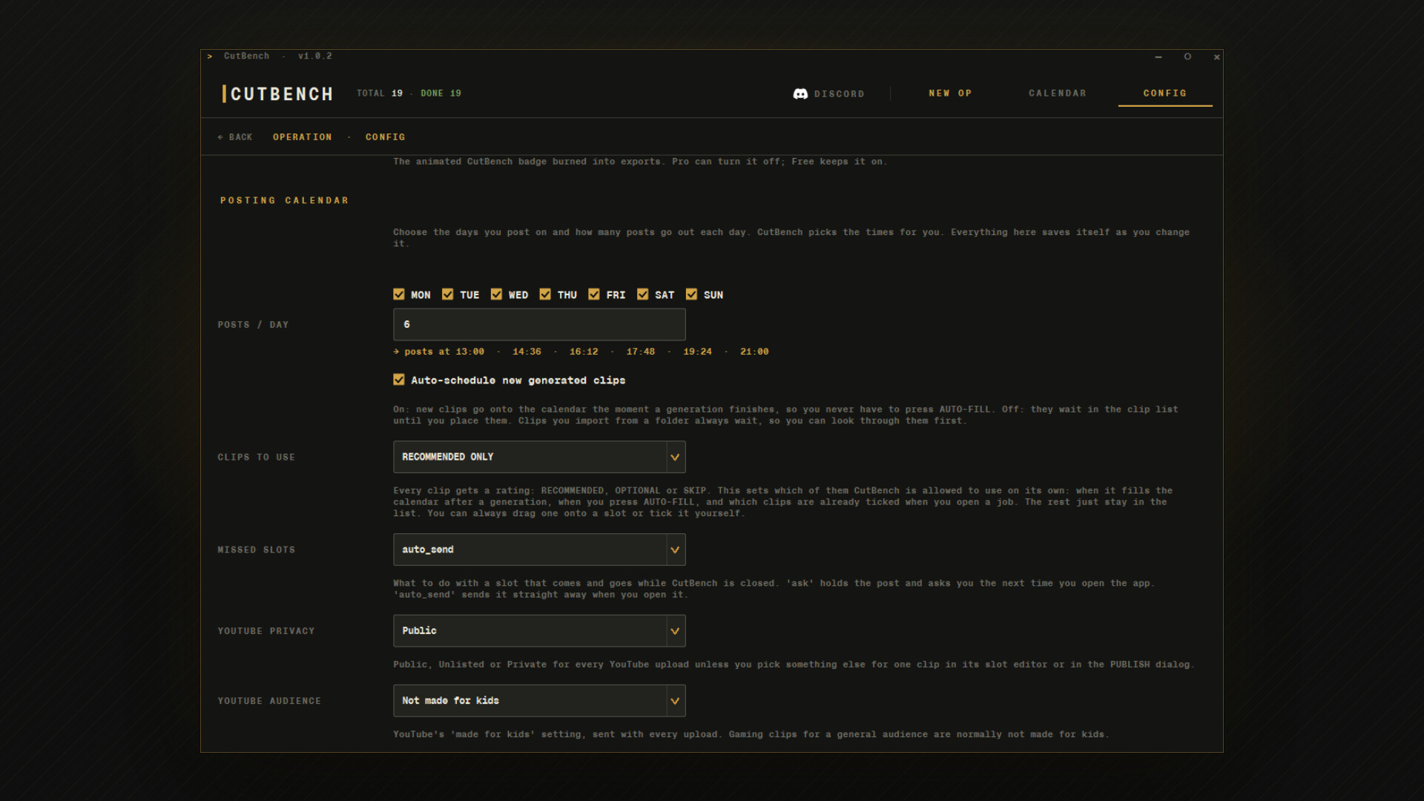Expand the Missed Slots dropdown
The height and width of the screenshot is (801, 1424).
tap(539, 550)
